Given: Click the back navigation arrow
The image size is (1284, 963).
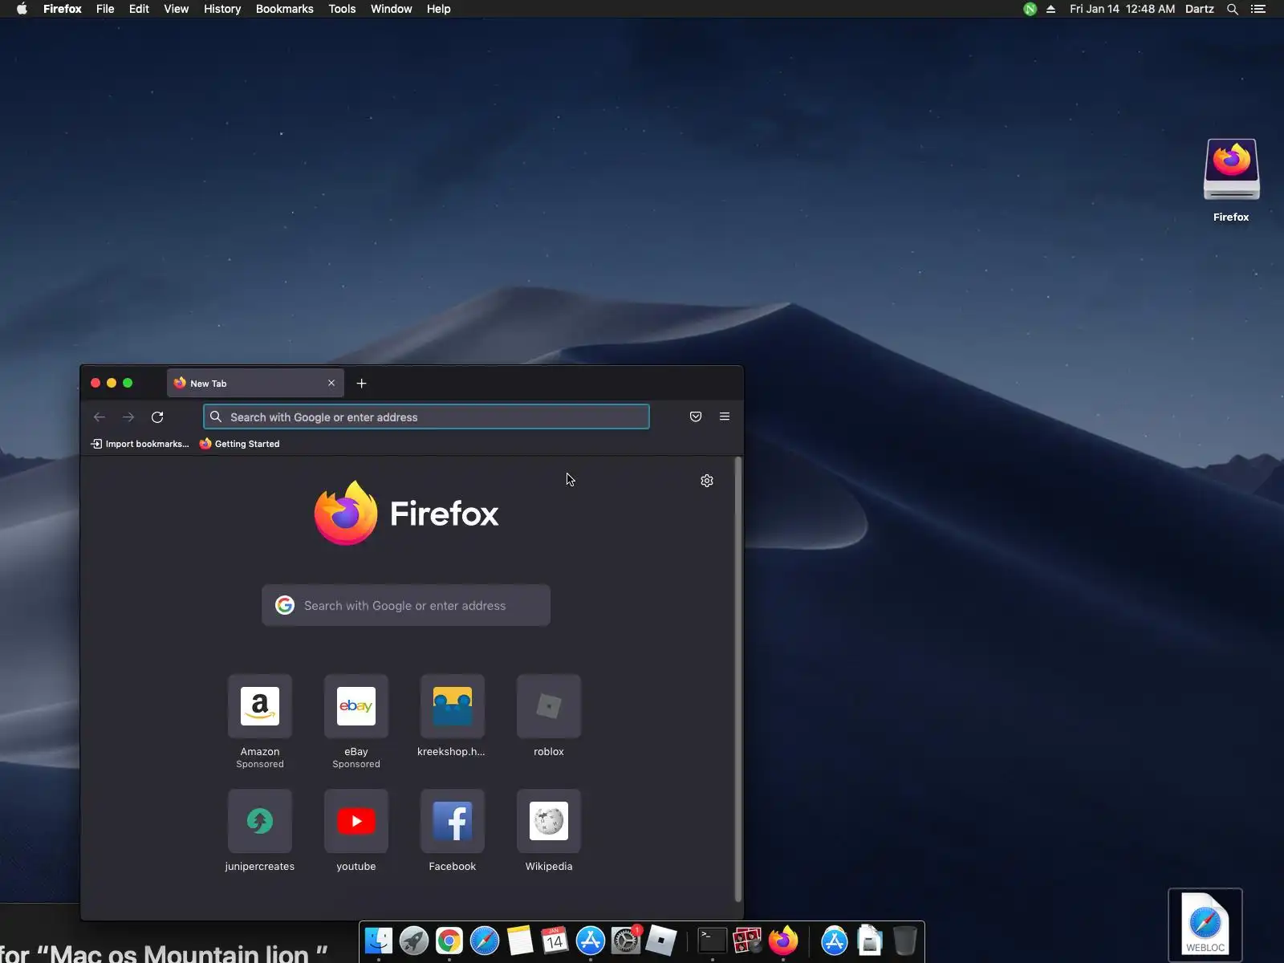Looking at the screenshot, I should coord(100,417).
